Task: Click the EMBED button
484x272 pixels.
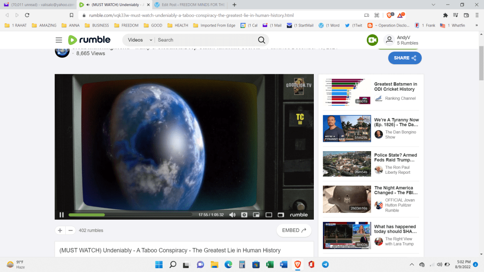Action: [294, 230]
